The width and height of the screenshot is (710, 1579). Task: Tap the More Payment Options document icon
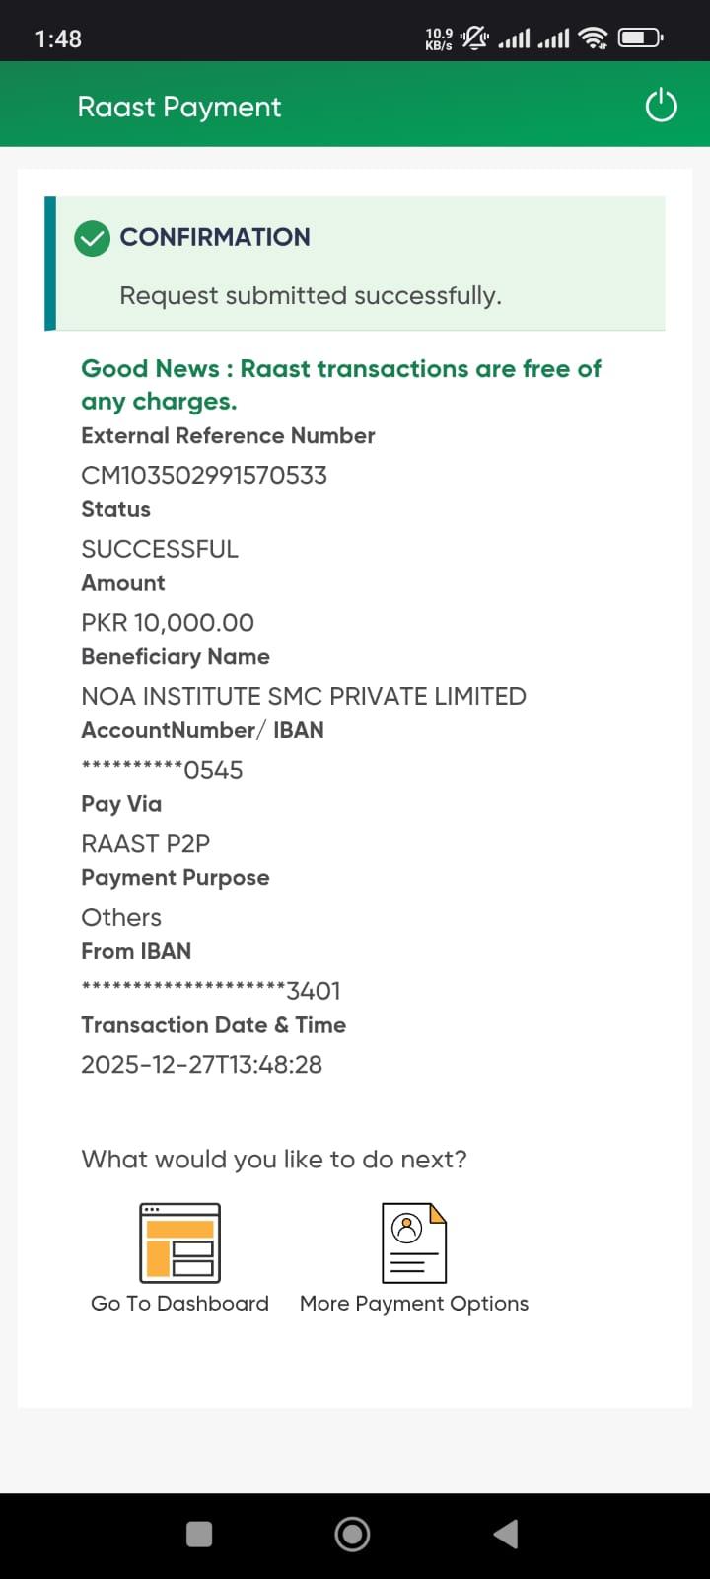[x=414, y=1242]
